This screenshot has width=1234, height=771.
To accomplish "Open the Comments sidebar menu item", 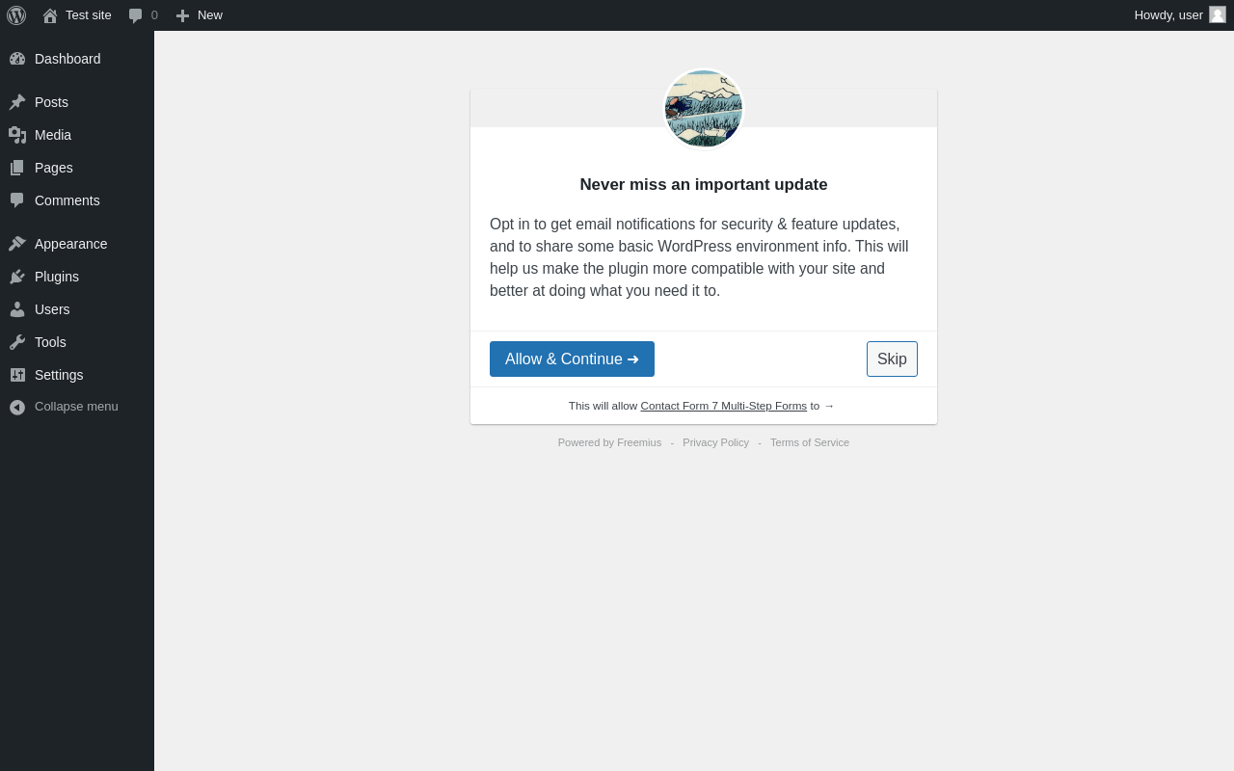I will 77,200.
